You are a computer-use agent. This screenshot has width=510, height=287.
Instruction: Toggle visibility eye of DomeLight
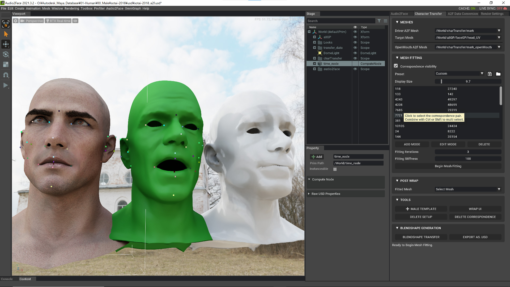355,53
